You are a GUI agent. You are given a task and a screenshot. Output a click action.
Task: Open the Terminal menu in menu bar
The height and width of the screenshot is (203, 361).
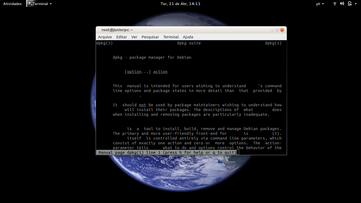[x=171, y=37]
